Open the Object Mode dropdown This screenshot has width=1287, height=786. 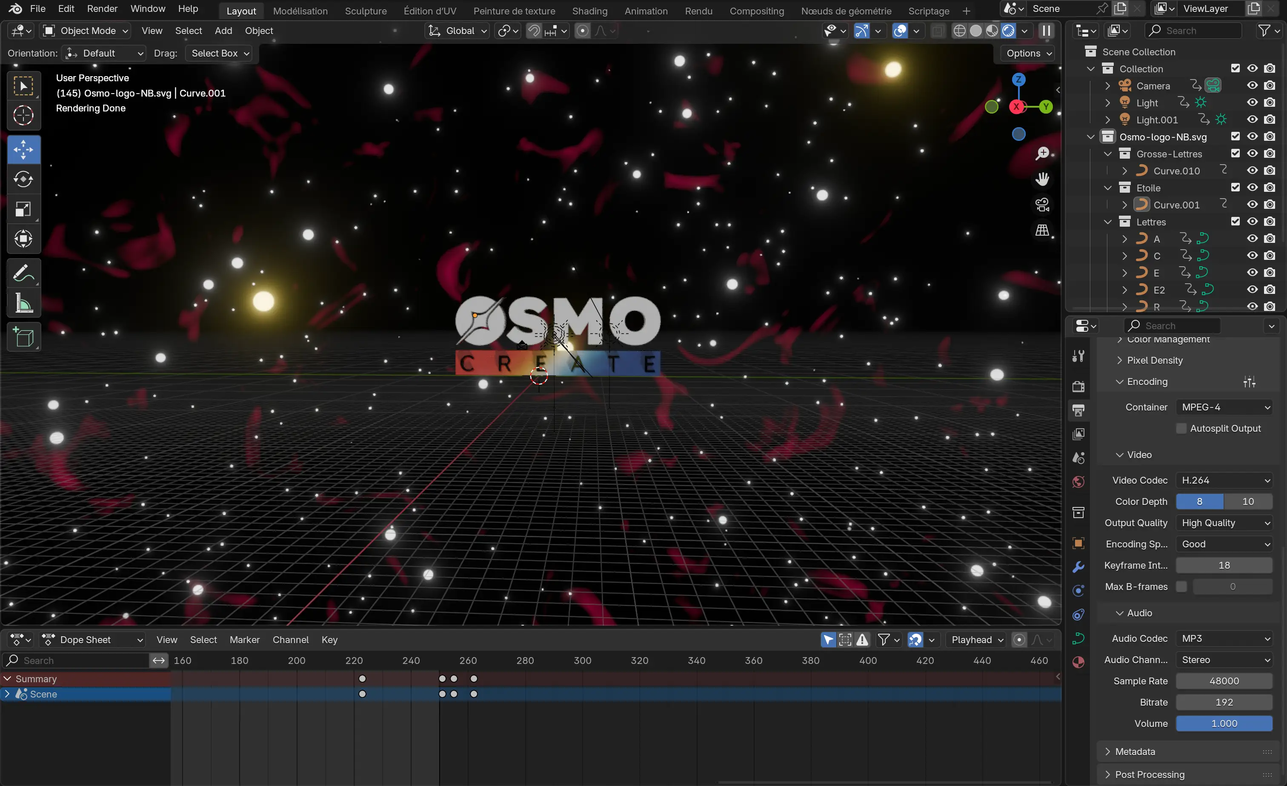coord(85,31)
